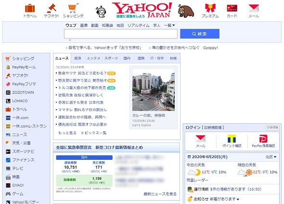Open headline 敷金やツケ 民法どう変わる？
This screenshot has height=204, width=284.
82,73
